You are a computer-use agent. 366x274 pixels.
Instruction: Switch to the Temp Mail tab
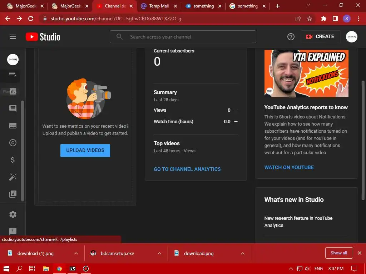[x=159, y=6]
